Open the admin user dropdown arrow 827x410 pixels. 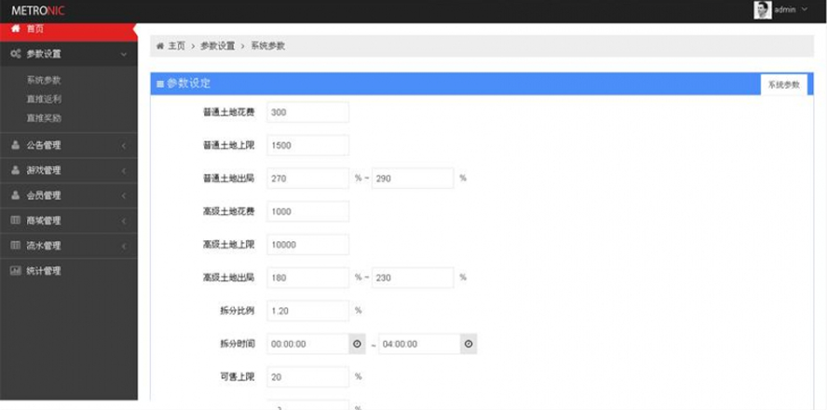coord(805,9)
